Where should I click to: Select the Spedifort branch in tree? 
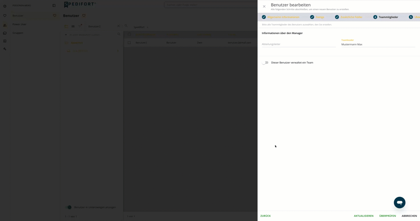pos(77,43)
